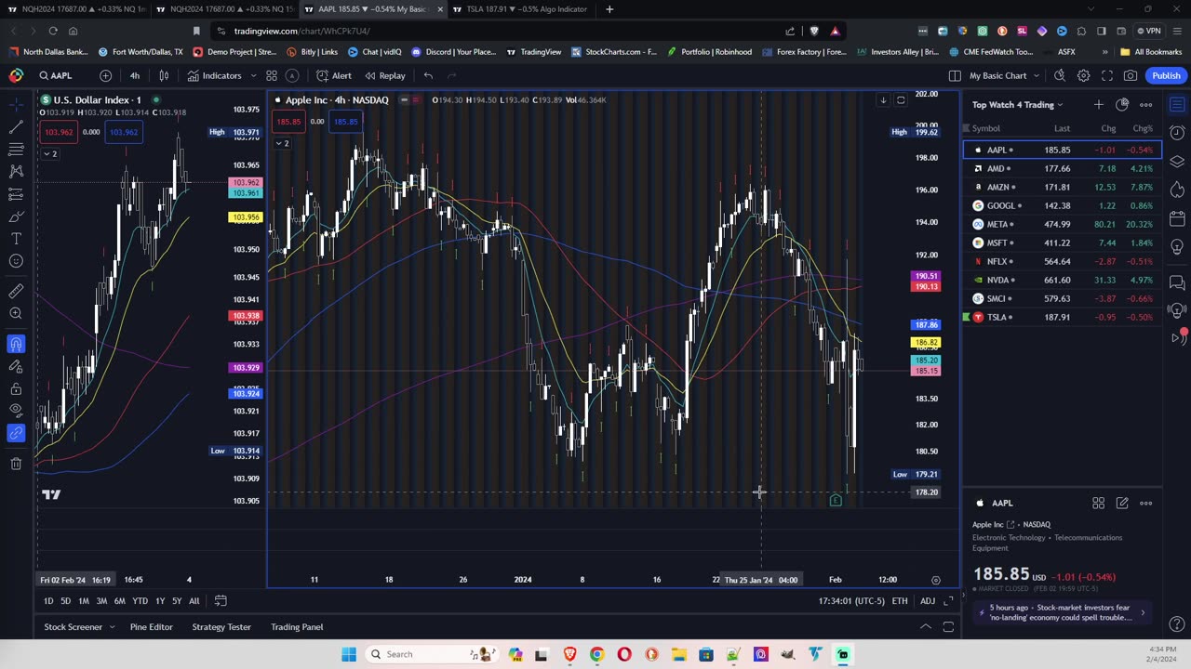Open watchlist more options menu
Image resolution: width=1191 pixels, height=669 pixels.
[1146, 105]
